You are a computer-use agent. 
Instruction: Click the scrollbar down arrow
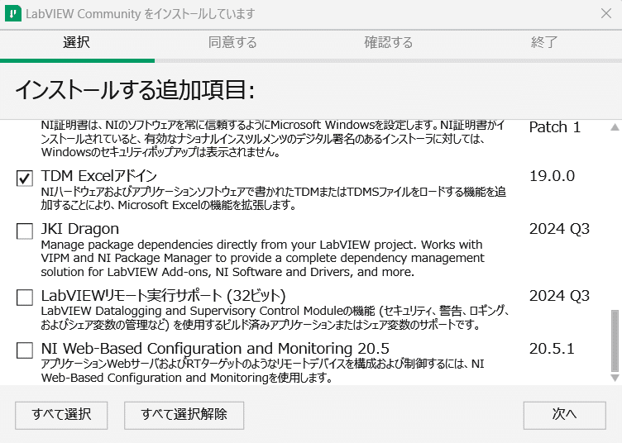point(615,378)
